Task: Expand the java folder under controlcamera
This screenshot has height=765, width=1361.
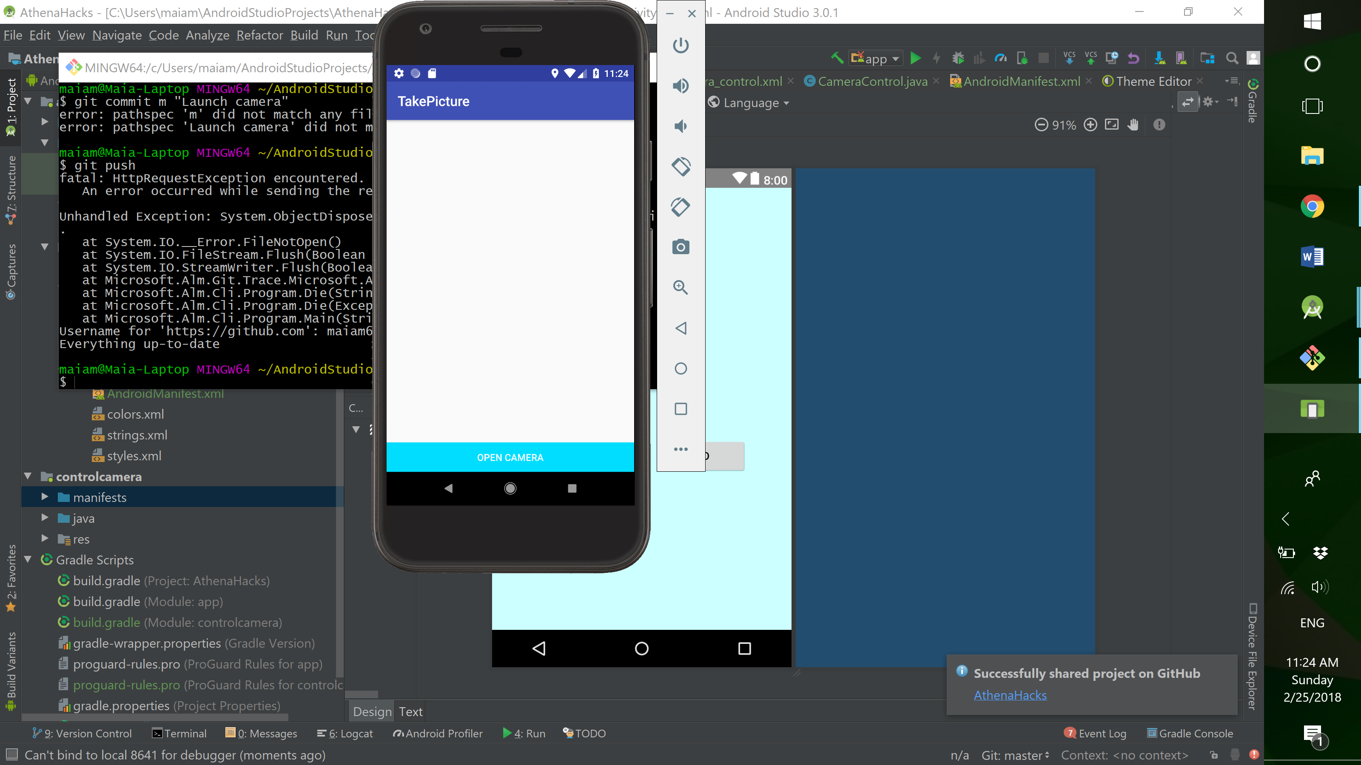Action: (x=45, y=518)
